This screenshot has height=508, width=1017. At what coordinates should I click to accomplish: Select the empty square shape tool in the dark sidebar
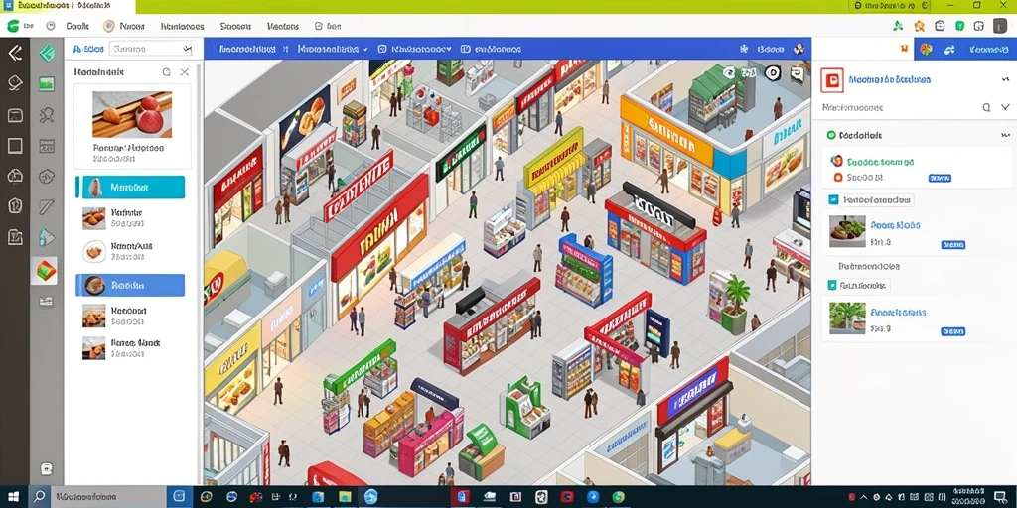[15, 145]
